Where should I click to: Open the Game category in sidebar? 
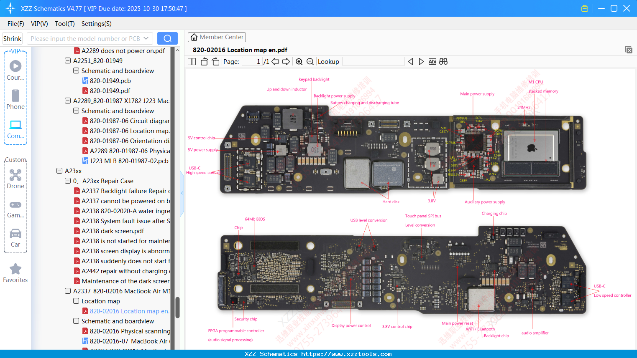tap(15, 209)
